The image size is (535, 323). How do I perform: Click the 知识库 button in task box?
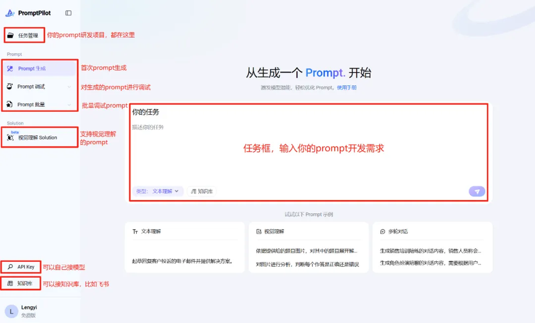tap(202, 191)
